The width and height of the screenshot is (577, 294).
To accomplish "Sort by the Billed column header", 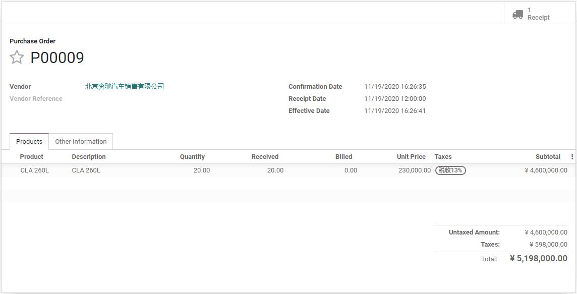I will 343,157.
